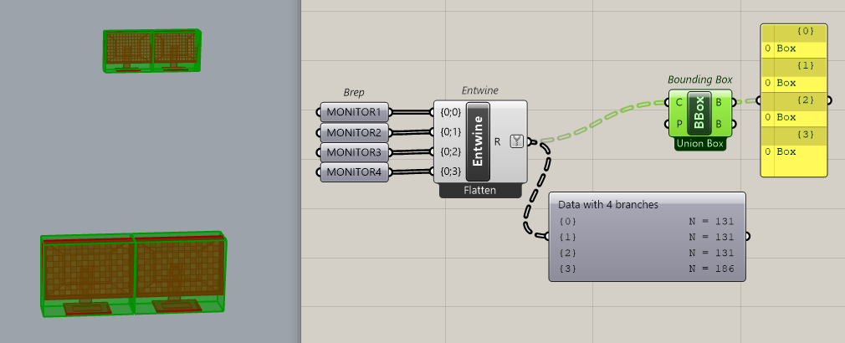Click Entwine input {0;1}
This screenshot has height=343, width=845.
(450, 132)
